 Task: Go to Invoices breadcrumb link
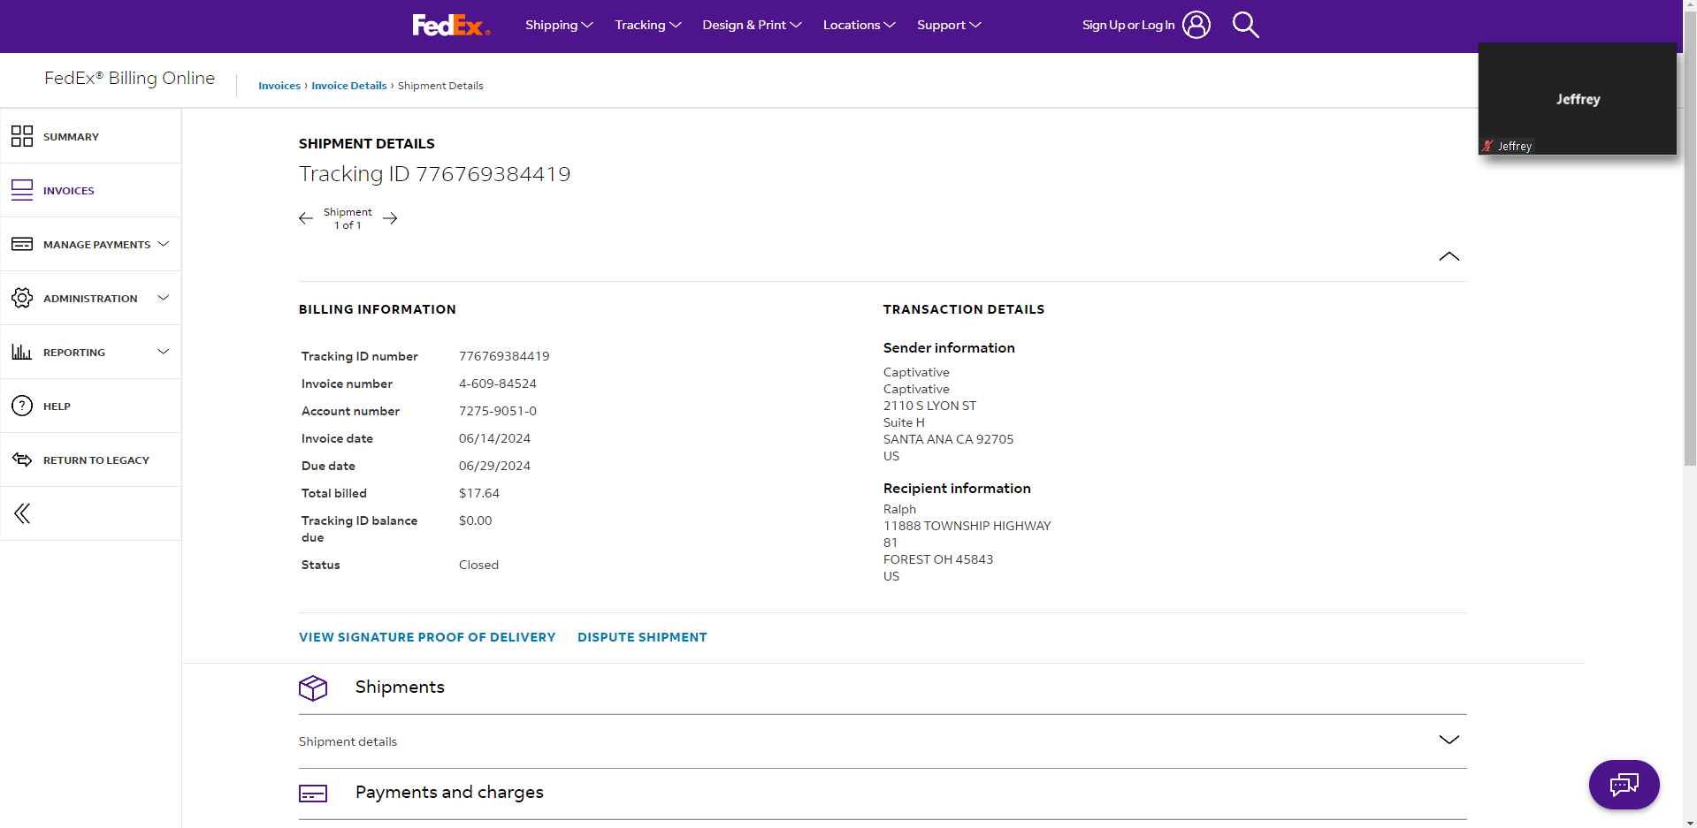[279, 86]
